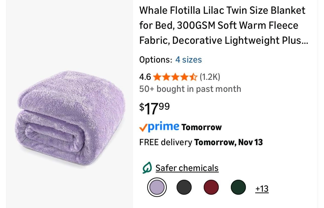Select the maroon color swatch
The height and width of the screenshot is (208, 324).
coord(211,187)
